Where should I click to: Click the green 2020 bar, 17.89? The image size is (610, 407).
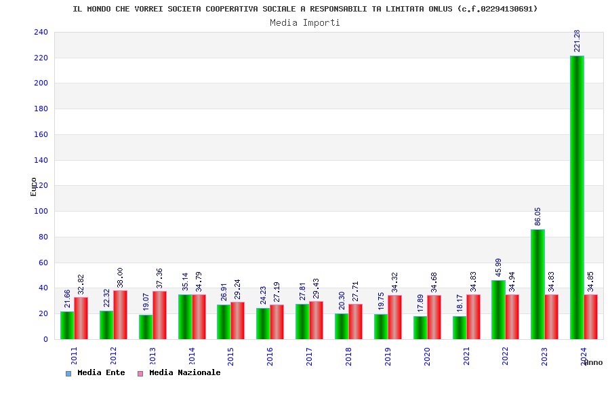(420, 328)
